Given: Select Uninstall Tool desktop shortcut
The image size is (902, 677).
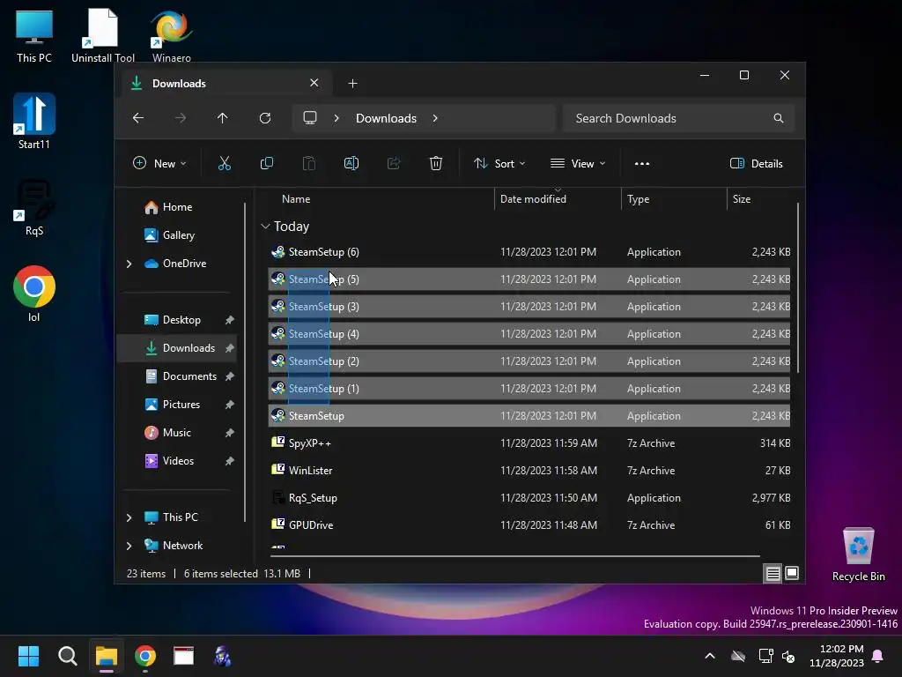Looking at the screenshot, I should click(x=103, y=35).
